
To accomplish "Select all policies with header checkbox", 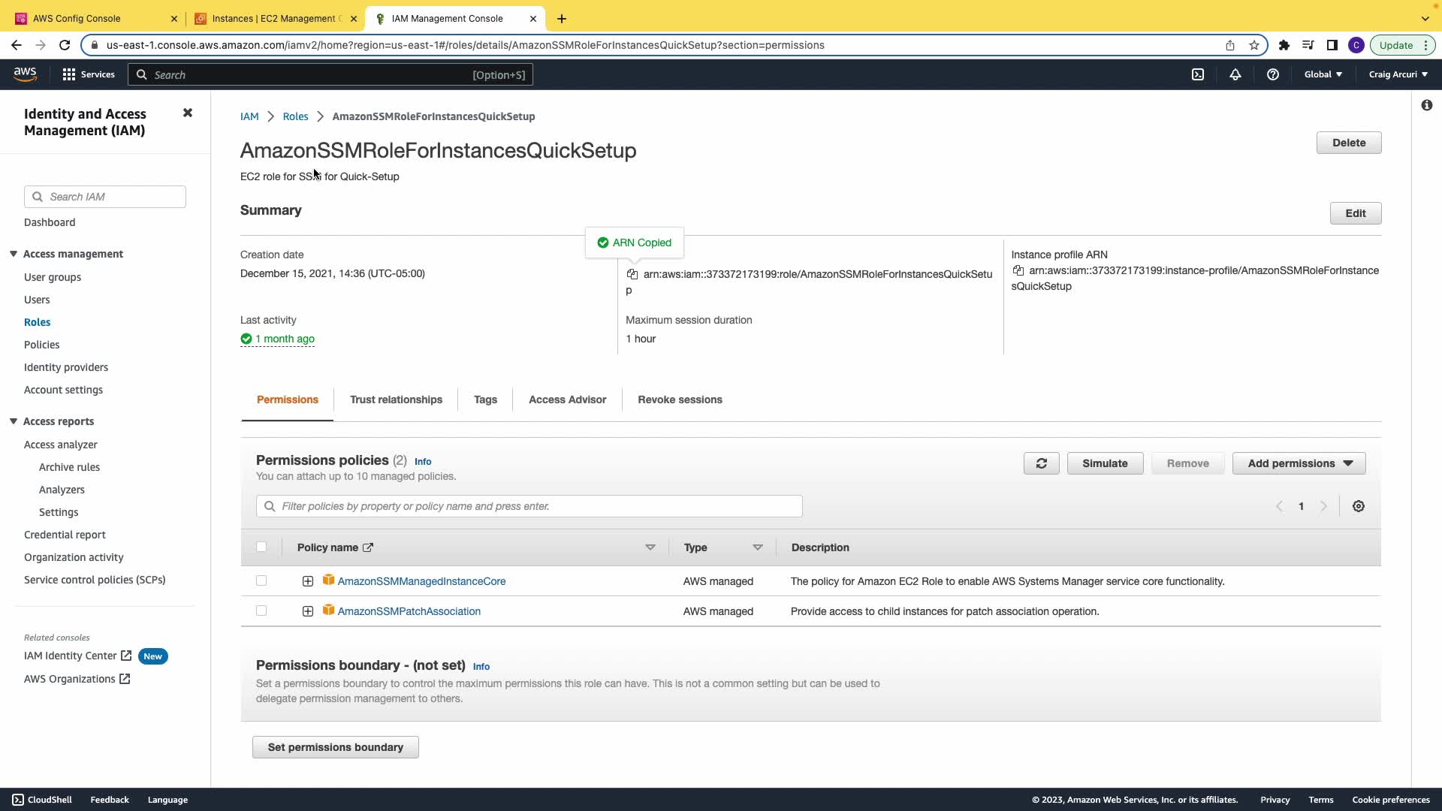I will [x=261, y=547].
